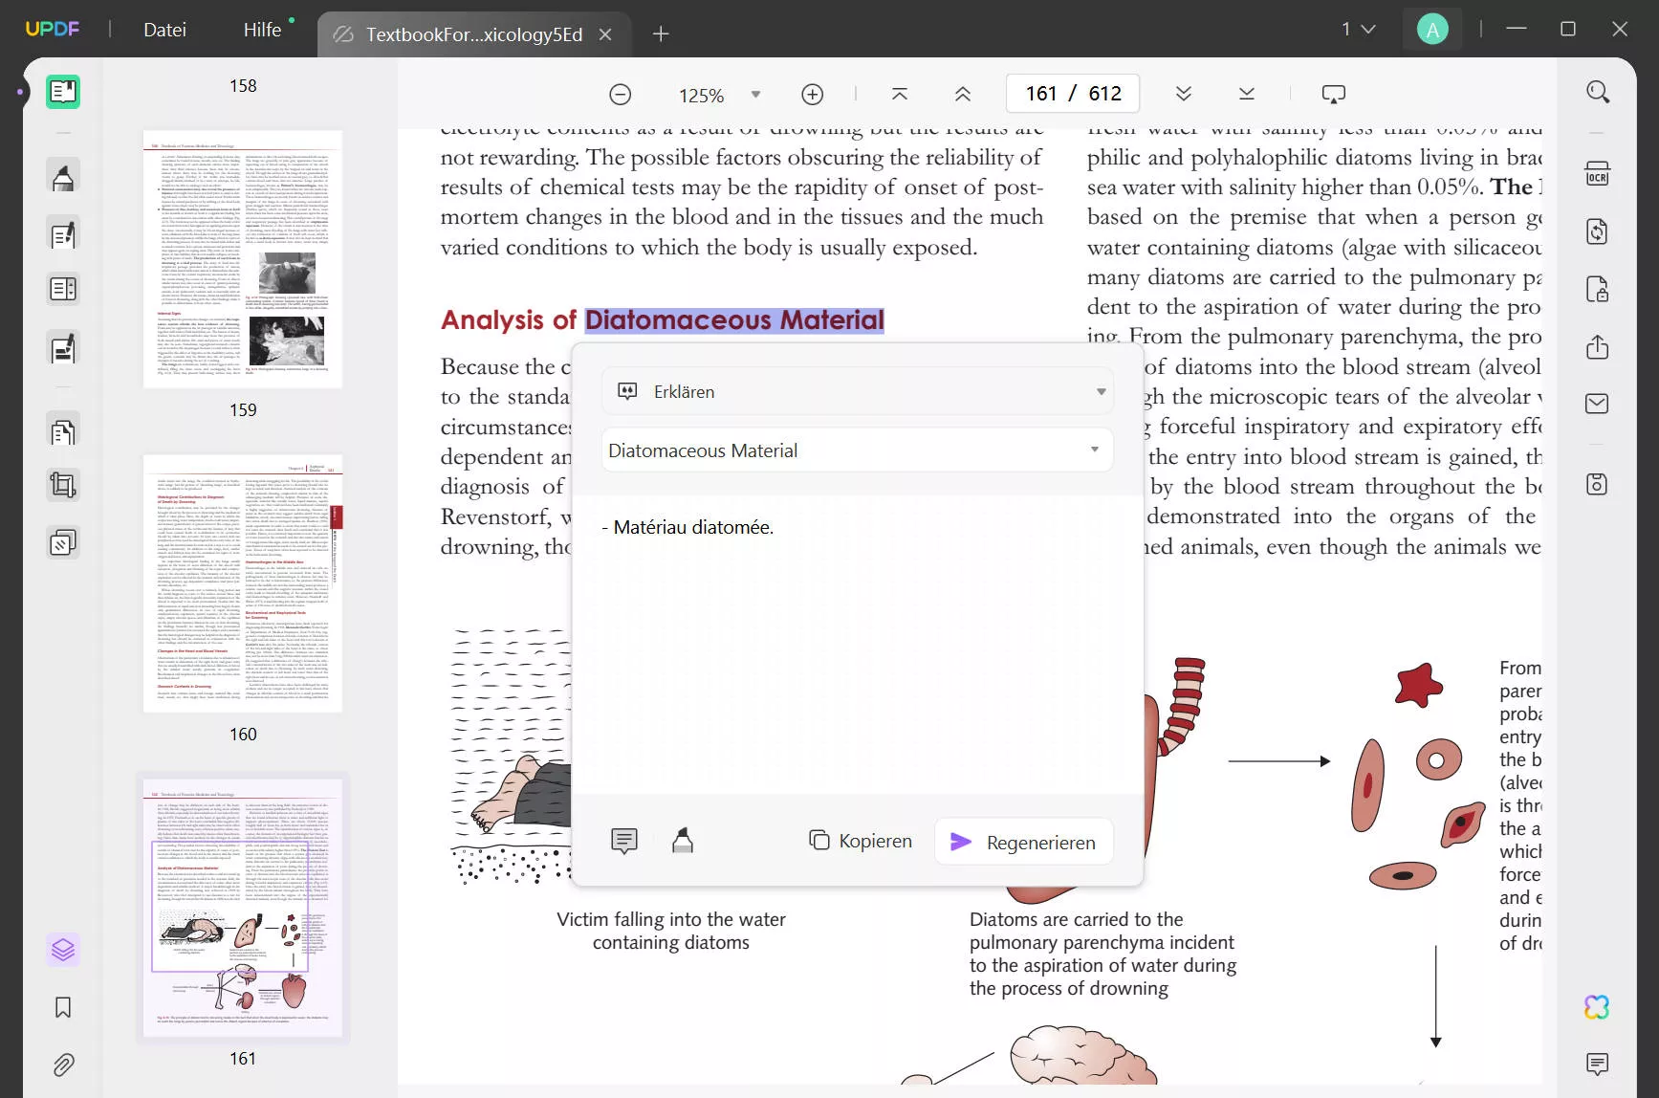Click the Search magnifier icon
Viewport: 1659px width, 1098px height.
tap(1598, 92)
